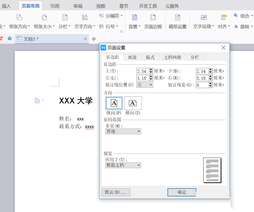Open the 云服务 ribbon tab
254x212 pixels.
click(172, 6)
